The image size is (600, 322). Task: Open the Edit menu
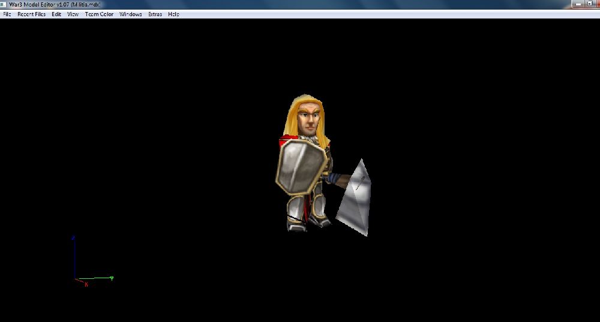[x=56, y=14]
